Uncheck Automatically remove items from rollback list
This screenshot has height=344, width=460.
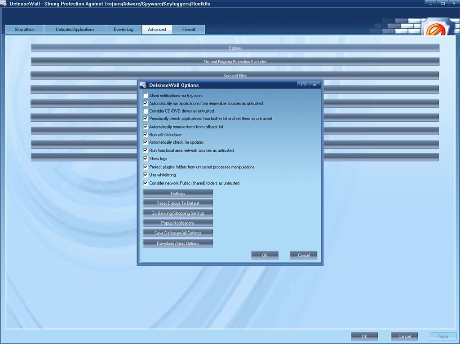pyautogui.click(x=146, y=127)
